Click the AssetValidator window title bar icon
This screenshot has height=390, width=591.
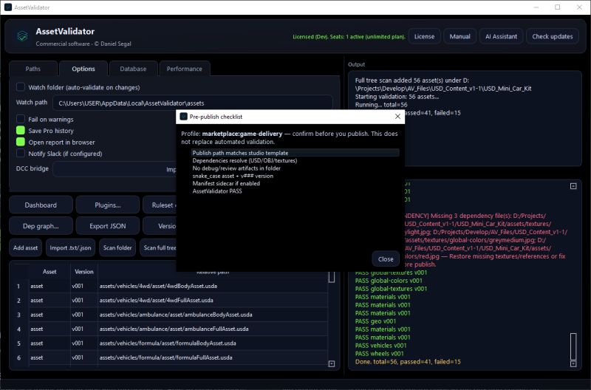tap(8, 7)
